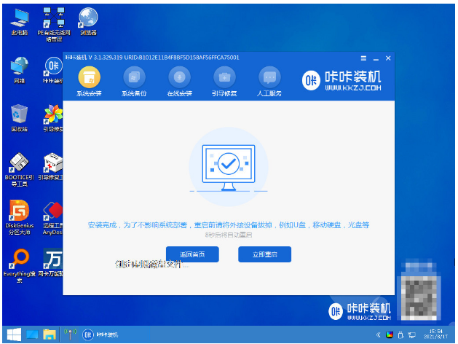Screen dimensions: 458x344
Task: Select the 咔咔装机 taskbar button
Action: [100, 335]
